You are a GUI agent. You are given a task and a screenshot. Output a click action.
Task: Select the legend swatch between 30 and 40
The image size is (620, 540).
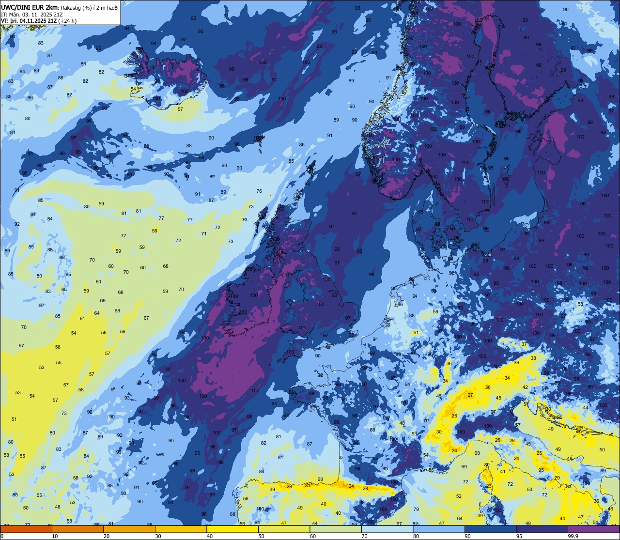click(x=181, y=529)
